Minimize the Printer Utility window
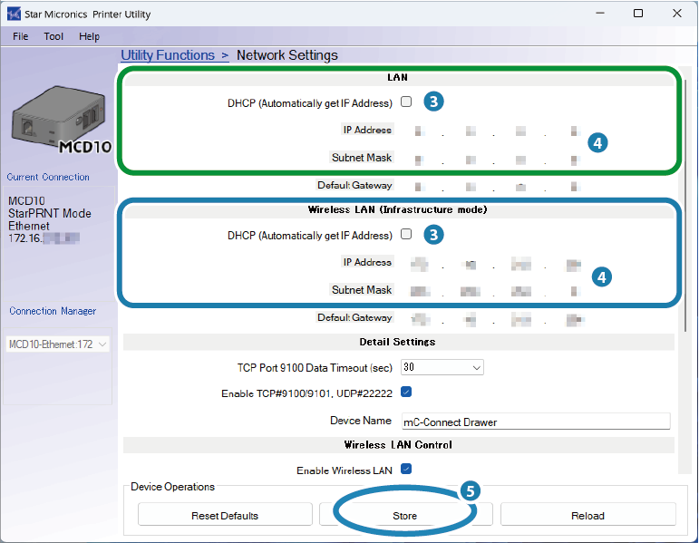 coord(596,14)
